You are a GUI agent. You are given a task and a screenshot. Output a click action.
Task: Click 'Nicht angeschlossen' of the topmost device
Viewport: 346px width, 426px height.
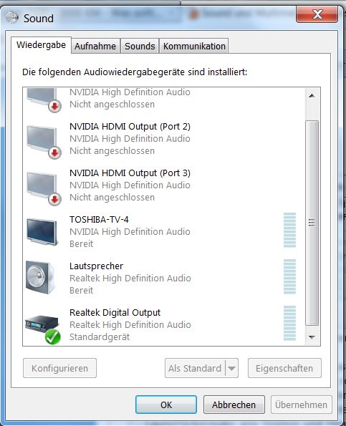[112, 105]
